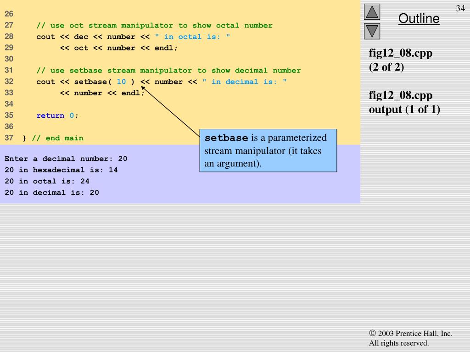Open the Outline link
Image resolution: width=470 pixels, height=352 pixels.
(x=419, y=18)
